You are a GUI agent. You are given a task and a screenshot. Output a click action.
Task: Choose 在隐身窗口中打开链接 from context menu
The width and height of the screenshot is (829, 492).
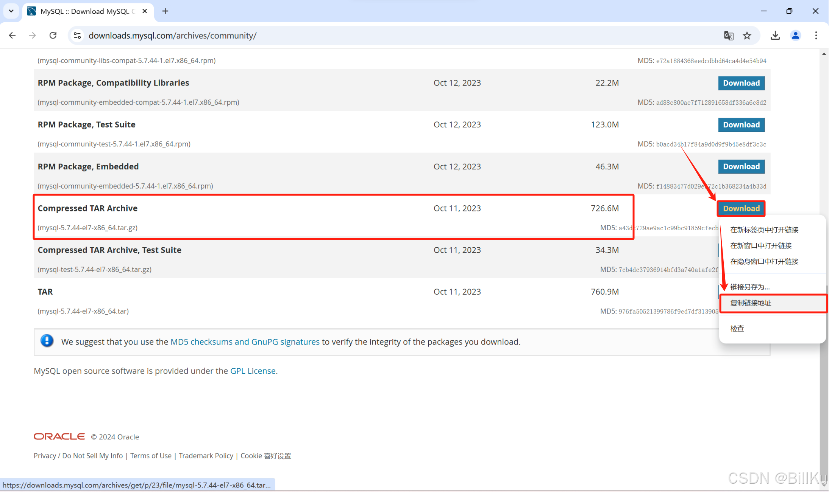point(772,261)
